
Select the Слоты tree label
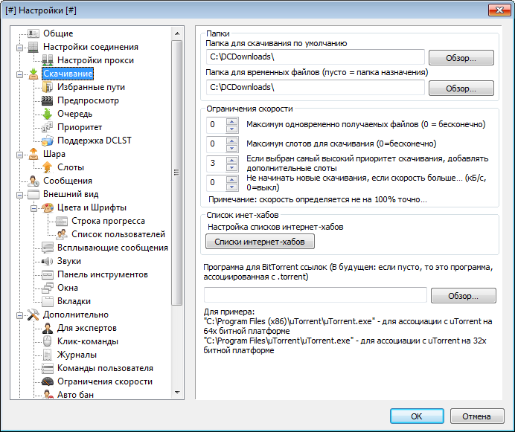[x=71, y=167]
